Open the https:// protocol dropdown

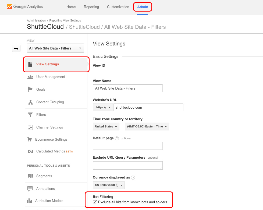103,108
